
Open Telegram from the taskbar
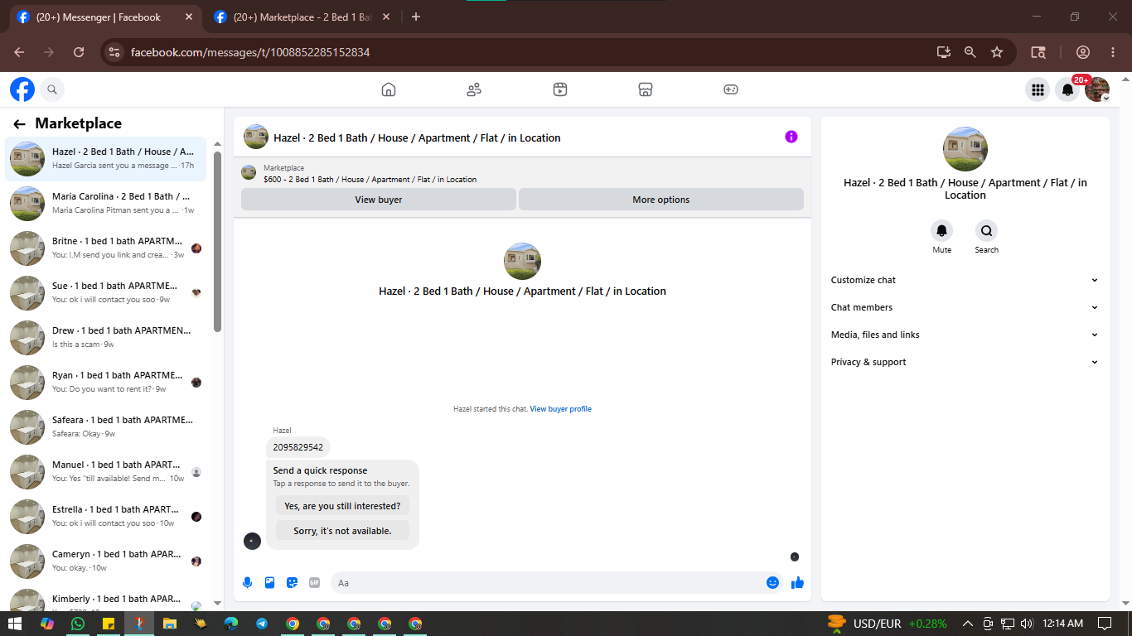click(262, 624)
